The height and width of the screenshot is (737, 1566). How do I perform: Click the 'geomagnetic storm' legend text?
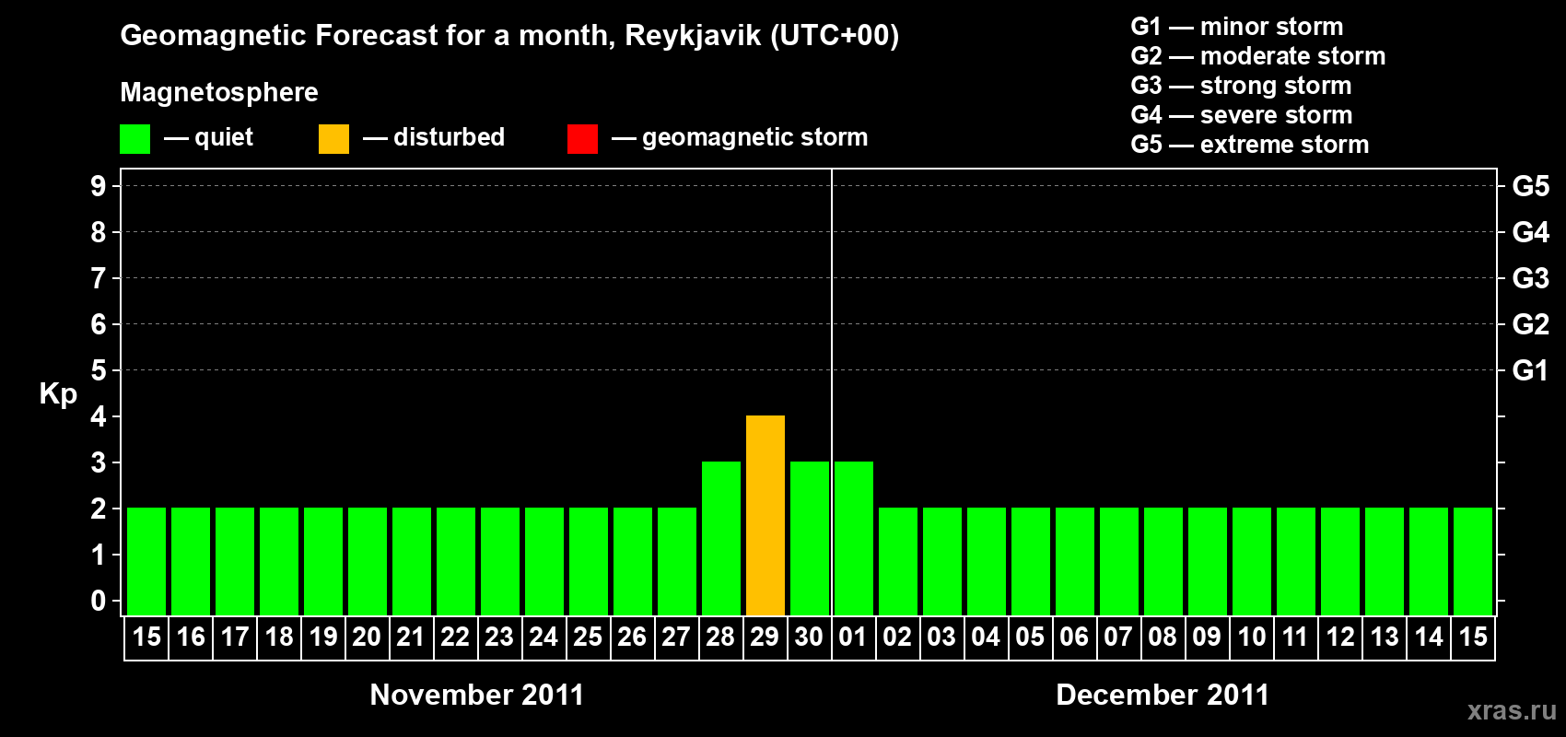(755, 137)
